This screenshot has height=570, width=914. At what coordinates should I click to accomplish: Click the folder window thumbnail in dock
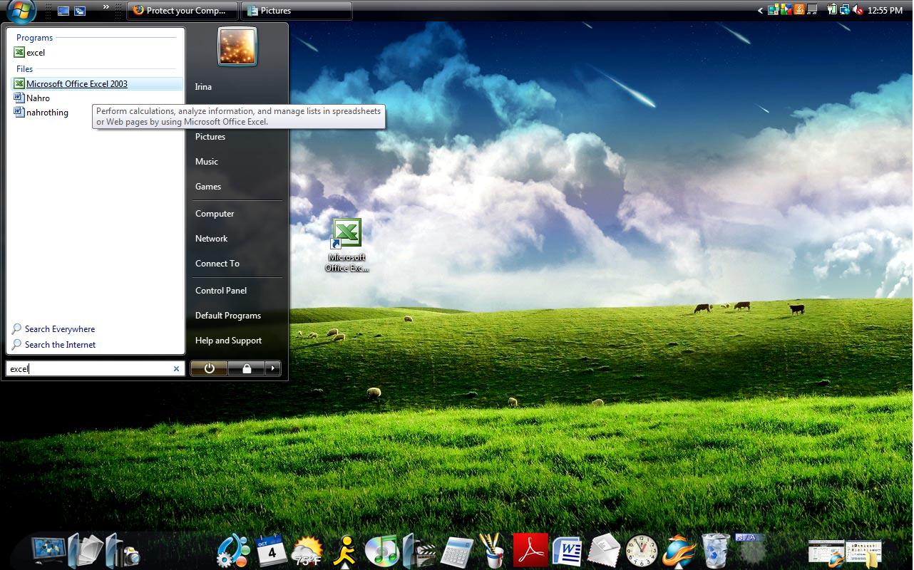coord(863,553)
